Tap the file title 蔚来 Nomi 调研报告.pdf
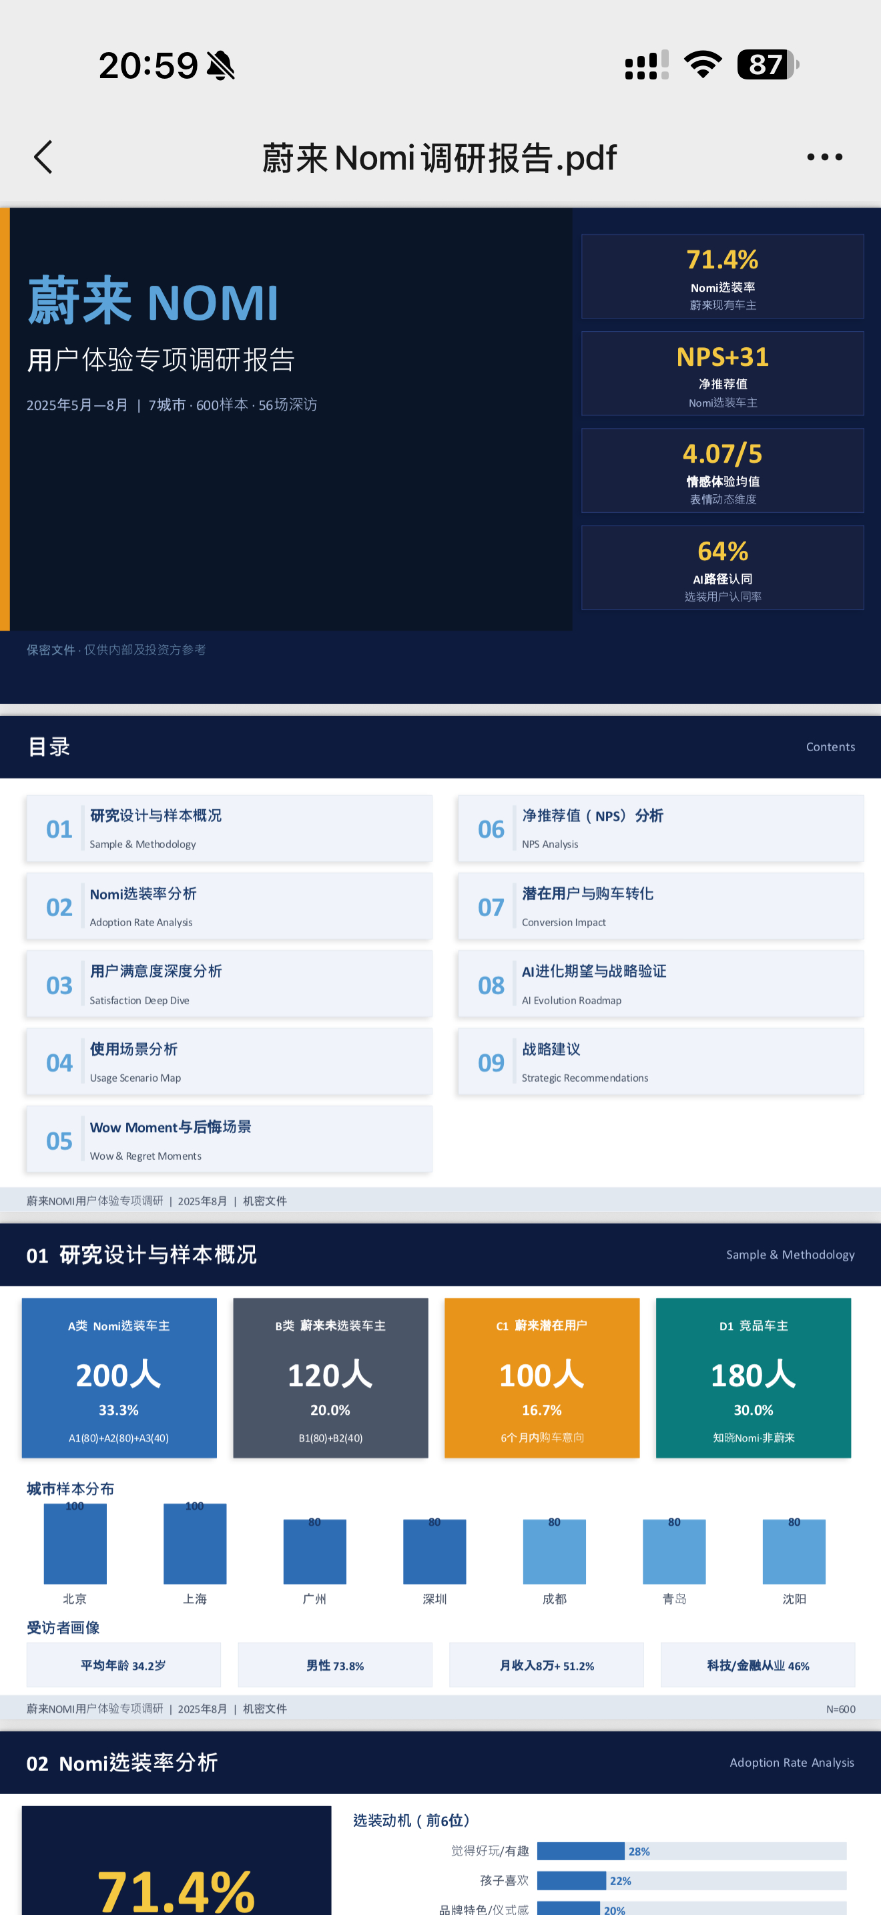 point(439,158)
